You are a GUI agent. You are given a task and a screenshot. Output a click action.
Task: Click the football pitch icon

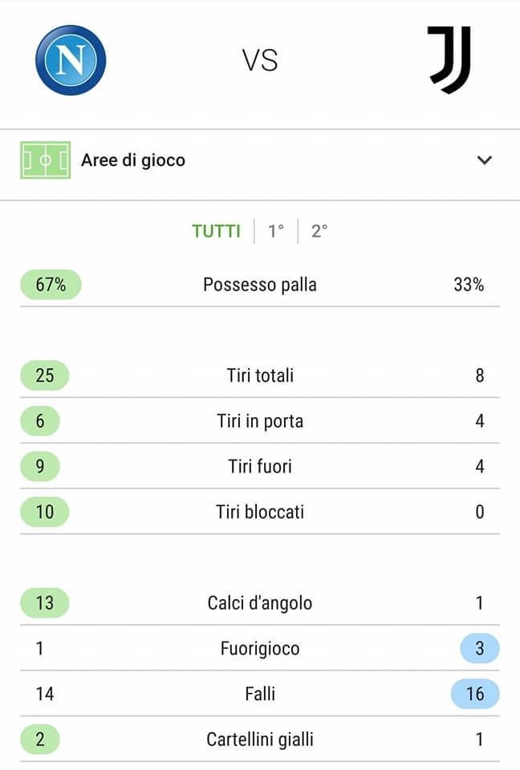[45, 160]
